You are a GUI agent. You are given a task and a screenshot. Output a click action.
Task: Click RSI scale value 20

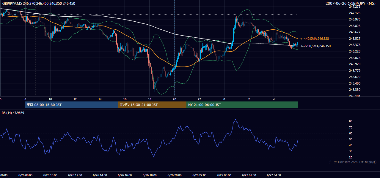pyautogui.click(x=351, y=157)
